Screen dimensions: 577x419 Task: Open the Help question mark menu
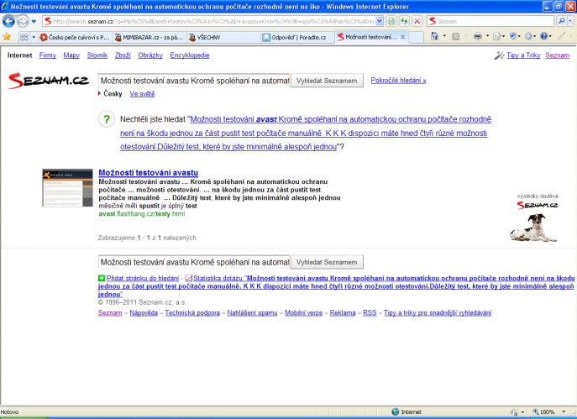(544, 36)
